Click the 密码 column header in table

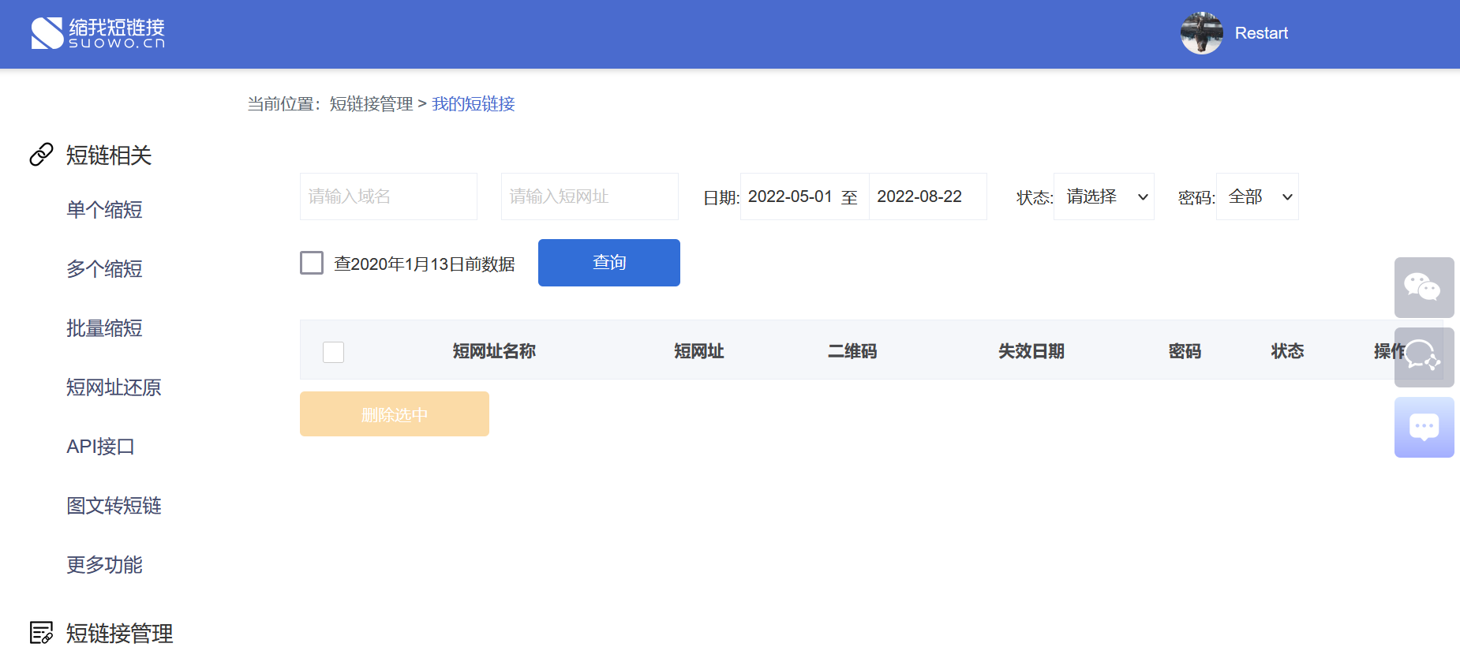[1185, 351]
